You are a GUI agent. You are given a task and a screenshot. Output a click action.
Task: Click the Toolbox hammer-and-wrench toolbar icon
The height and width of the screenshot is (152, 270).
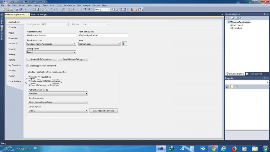point(128,9)
